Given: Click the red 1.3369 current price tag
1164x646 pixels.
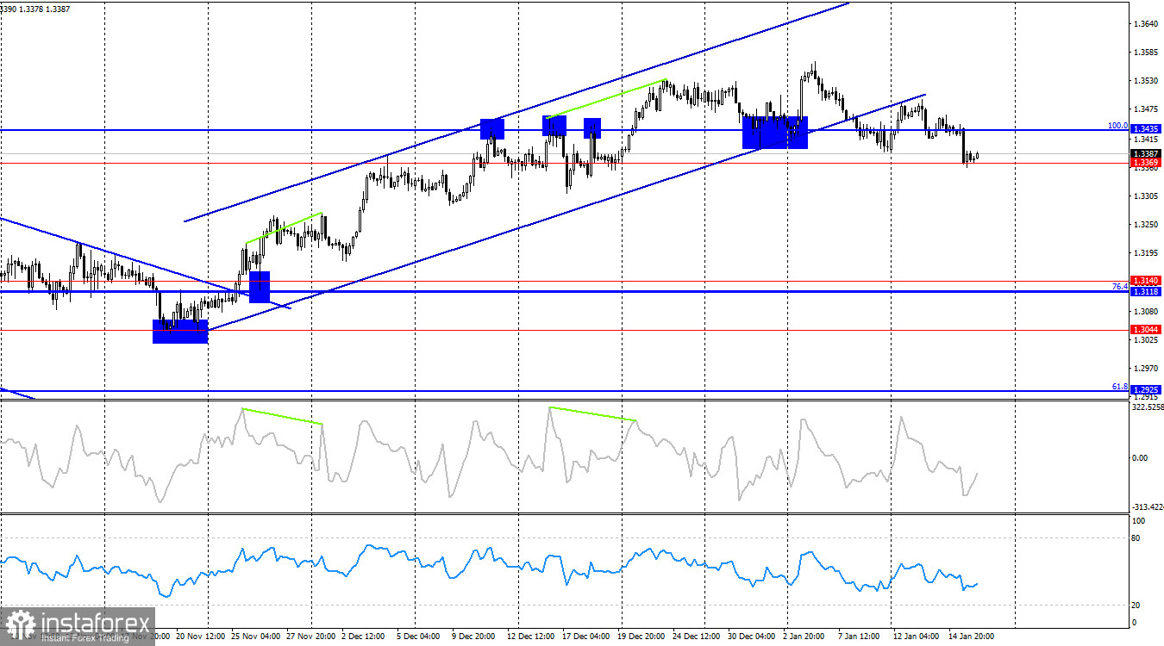Looking at the screenshot, I should (1144, 162).
